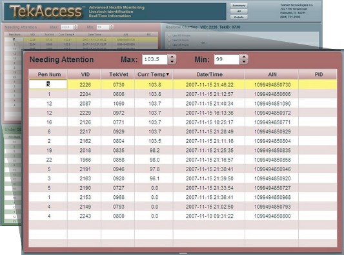Decrease the Max temperature with down arrow
The height and width of the screenshot is (255, 344).
coord(172,62)
